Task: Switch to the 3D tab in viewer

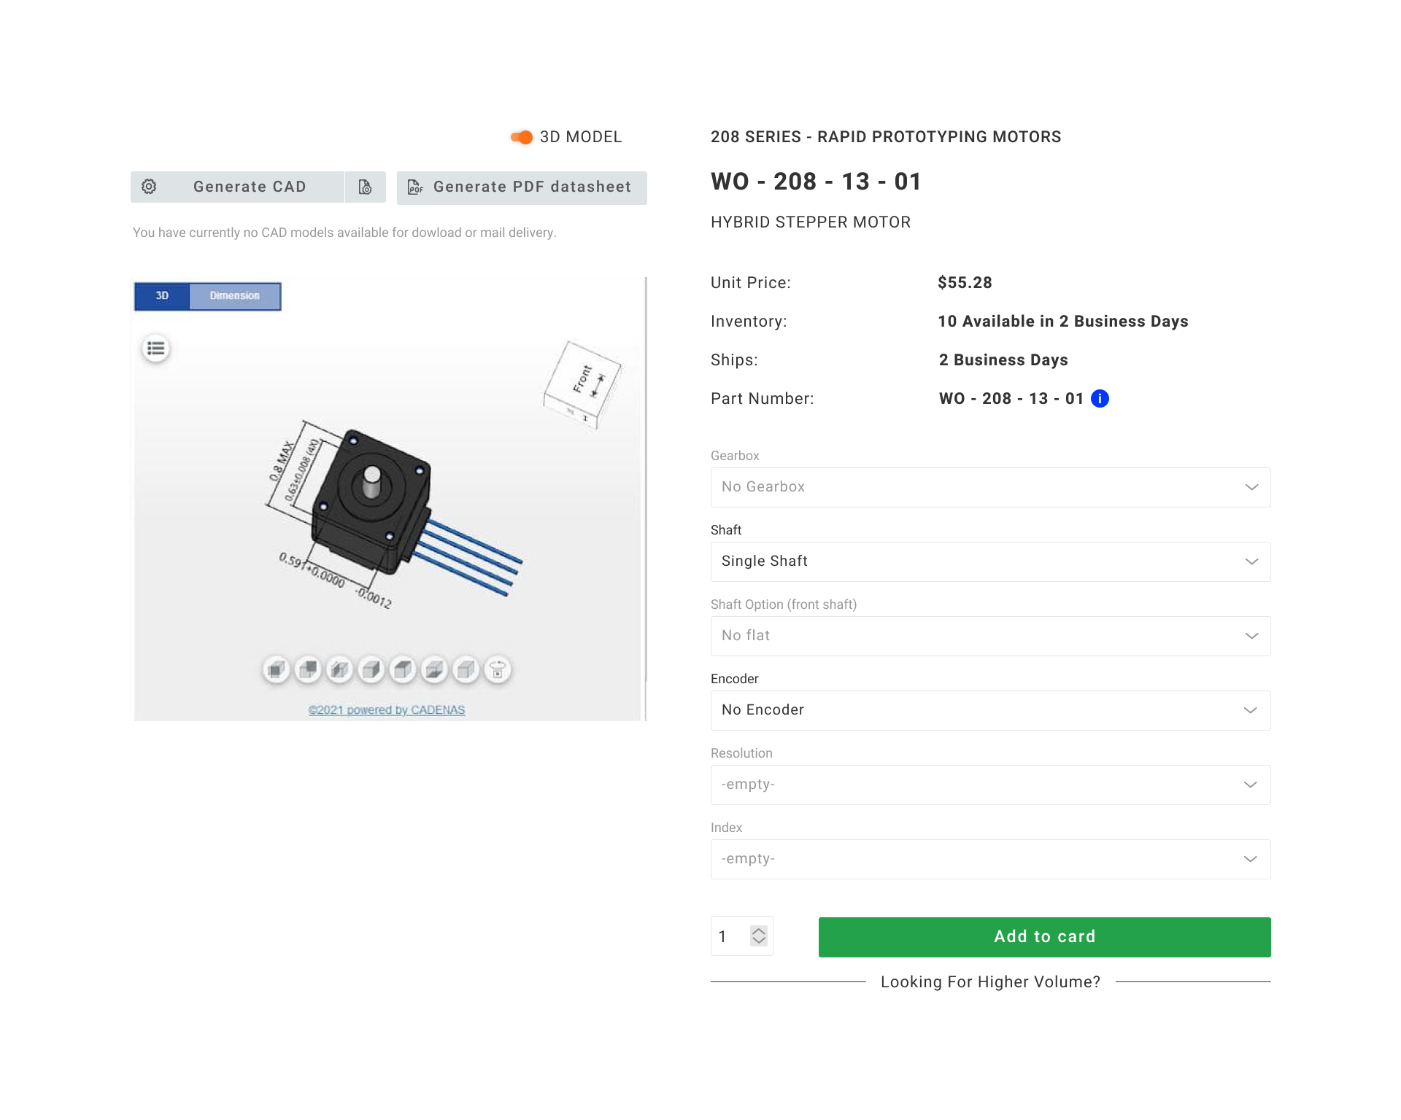Action: 162,296
